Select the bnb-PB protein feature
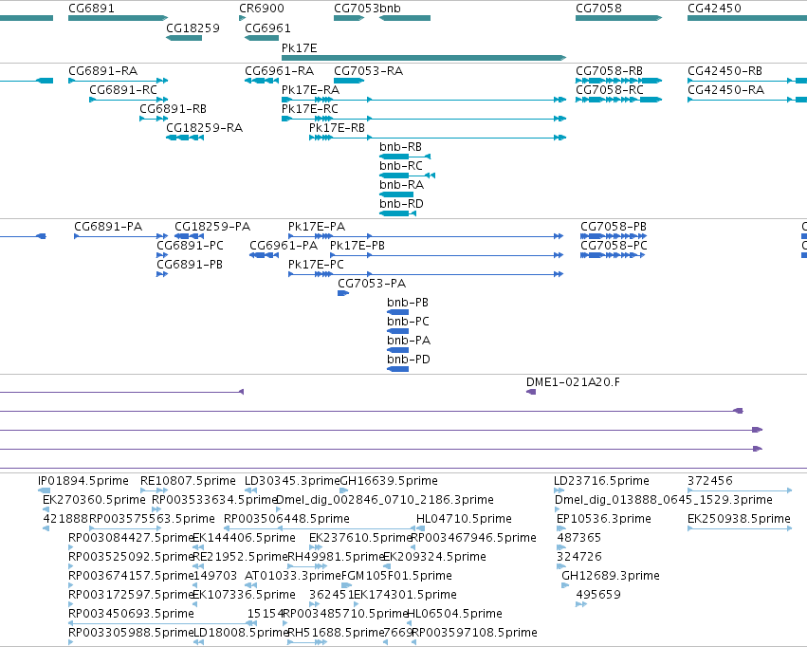This screenshot has height=647, width=807. tap(398, 312)
